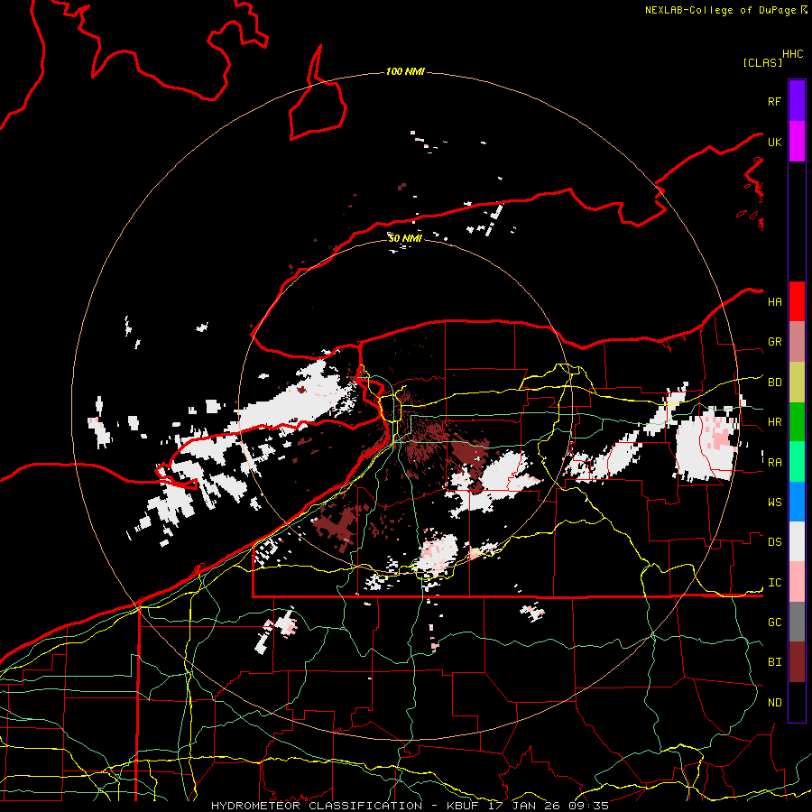Click the IC legend label
Image resolution: width=812 pixels, height=812 pixels.
click(x=774, y=583)
